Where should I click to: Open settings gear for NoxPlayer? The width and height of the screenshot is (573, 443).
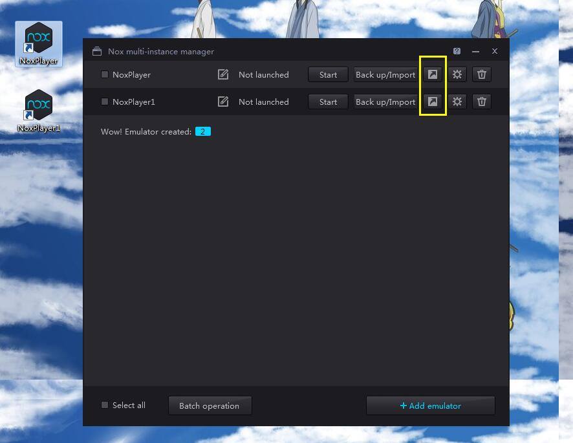[457, 74]
